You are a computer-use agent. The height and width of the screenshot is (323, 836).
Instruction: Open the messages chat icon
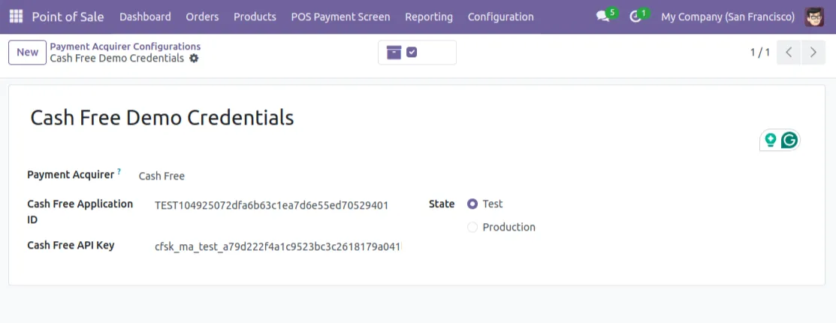tap(603, 17)
